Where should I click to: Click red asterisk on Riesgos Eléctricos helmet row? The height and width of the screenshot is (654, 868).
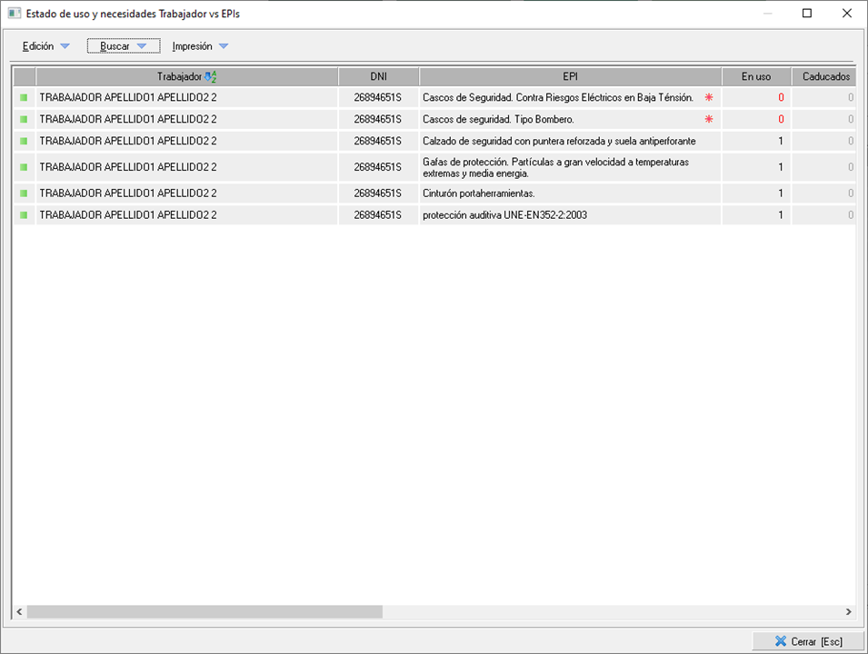click(709, 97)
